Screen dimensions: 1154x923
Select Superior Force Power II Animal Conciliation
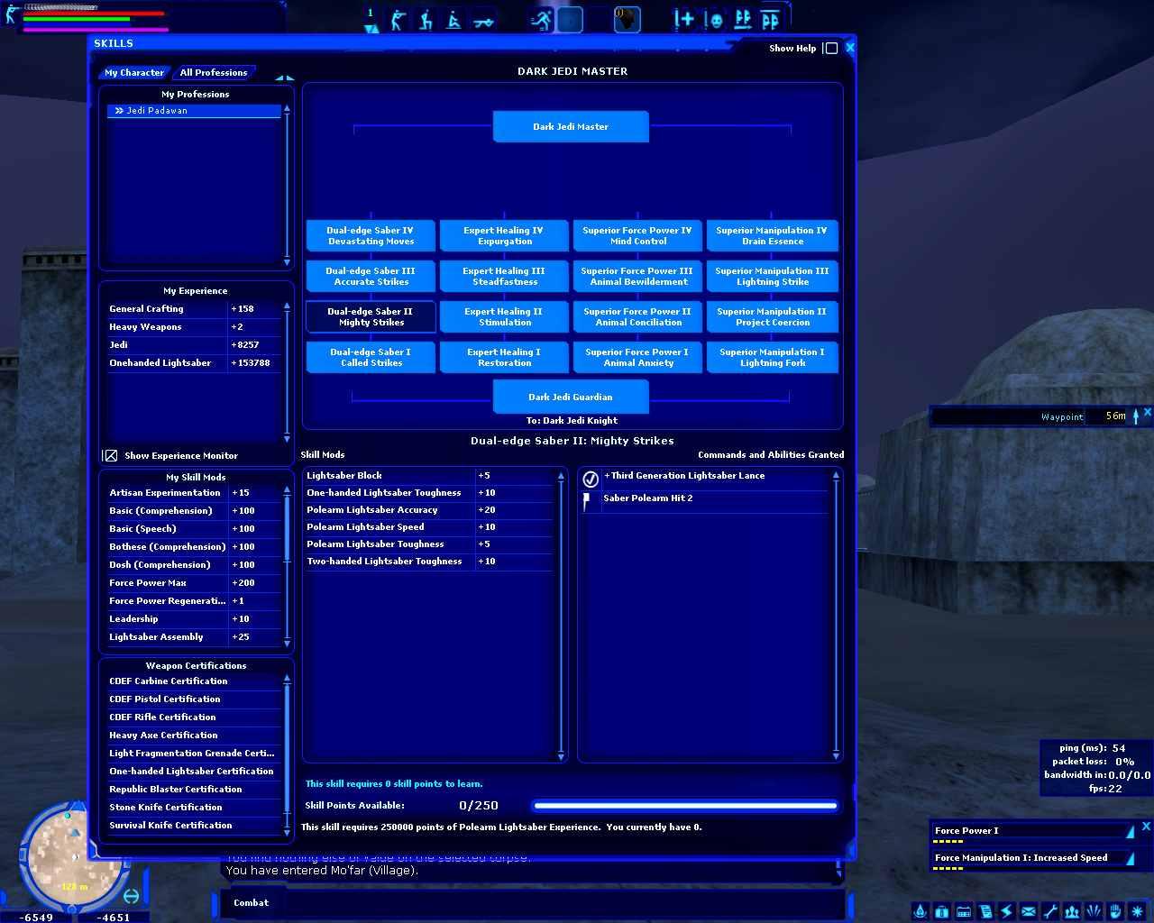pyautogui.click(x=638, y=317)
